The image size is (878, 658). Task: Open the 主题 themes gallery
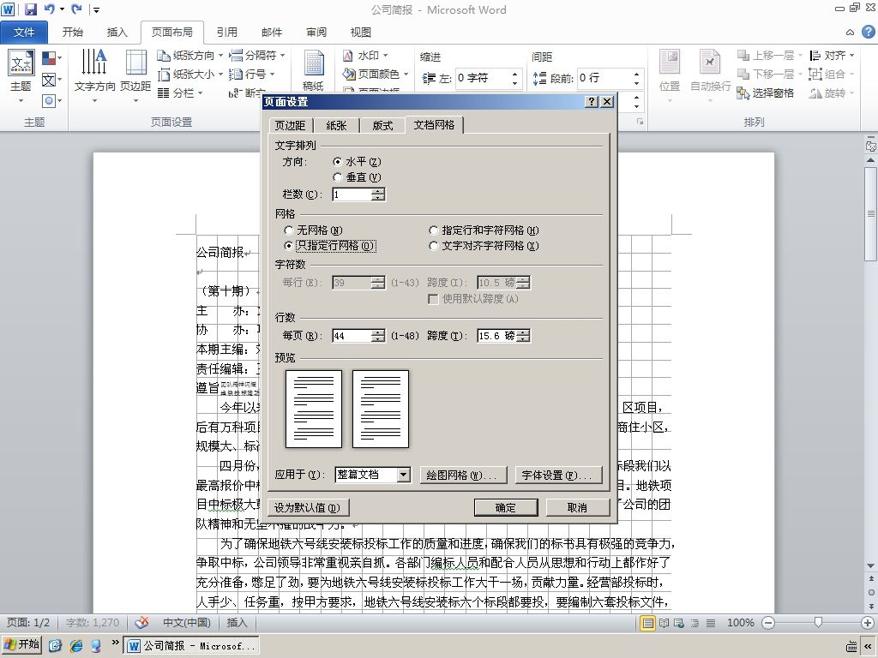tap(21, 76)
